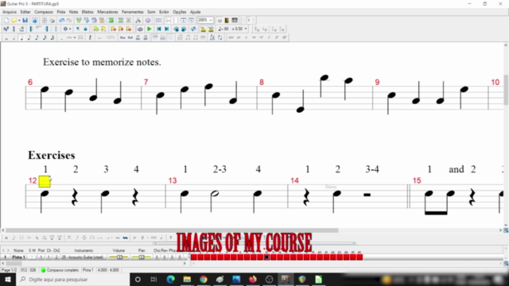Open File Explorer from the taskbar

coord(187,279)
